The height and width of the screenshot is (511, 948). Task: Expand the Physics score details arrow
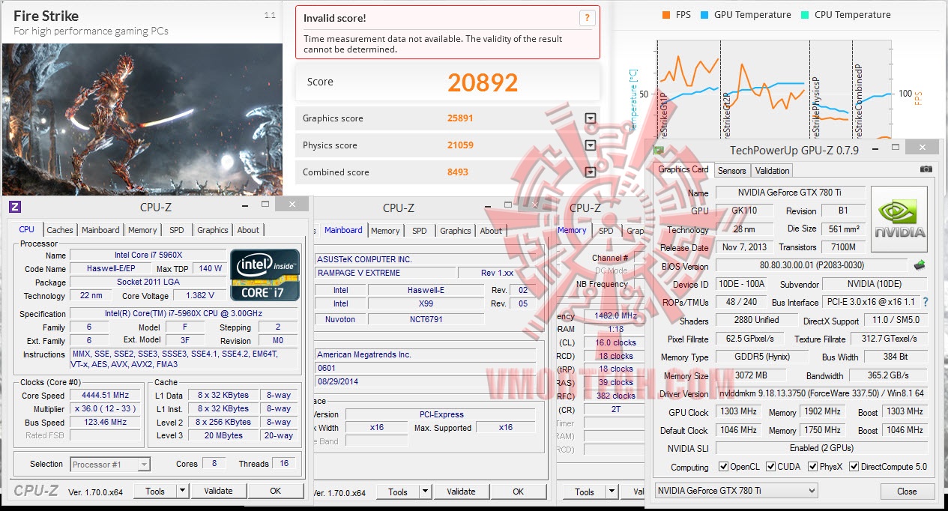pyautogui.click(x=590, y=145)
